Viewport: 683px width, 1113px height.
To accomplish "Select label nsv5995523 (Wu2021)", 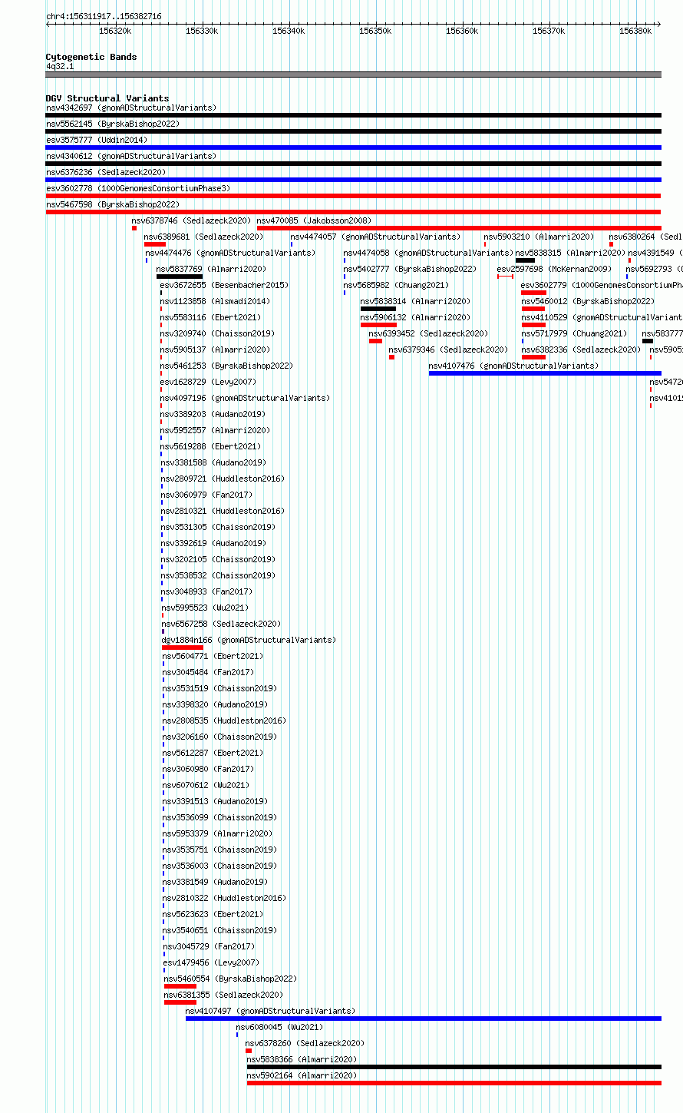I will pyautogui.click(x=205, y=608).
